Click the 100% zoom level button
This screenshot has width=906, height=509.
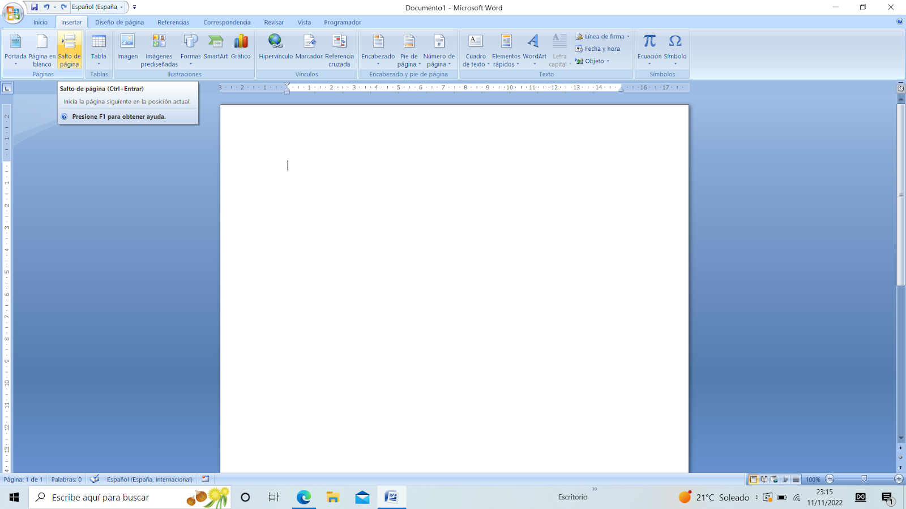813,480
